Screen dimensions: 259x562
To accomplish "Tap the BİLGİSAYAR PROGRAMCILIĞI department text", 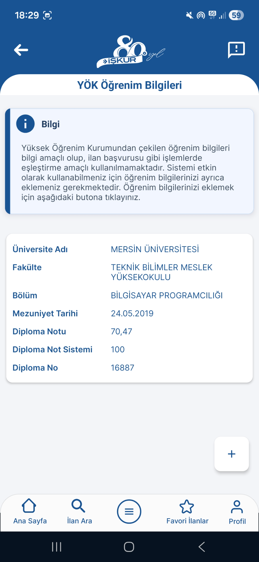I will 167,296.
